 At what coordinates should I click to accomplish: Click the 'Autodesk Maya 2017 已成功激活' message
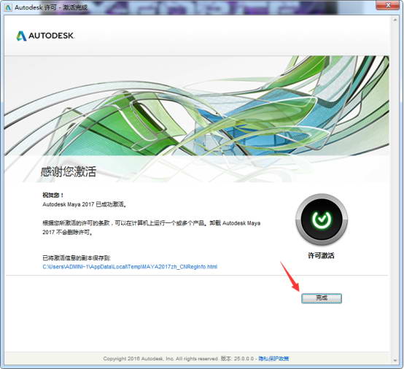(84, 204)
